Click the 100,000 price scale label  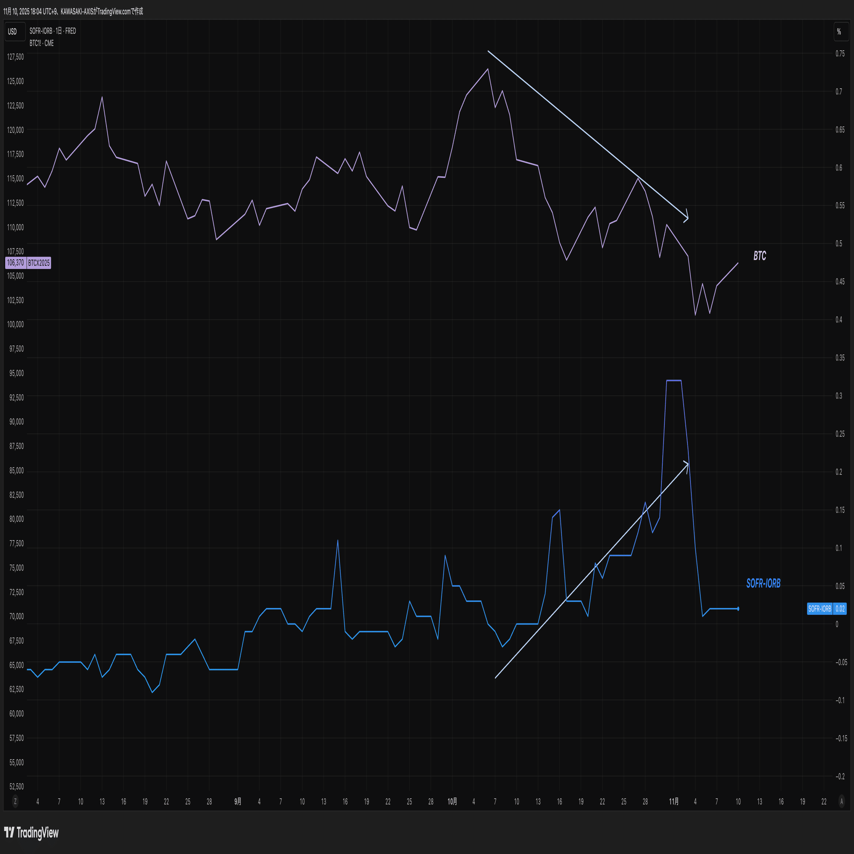pos(15,324)
